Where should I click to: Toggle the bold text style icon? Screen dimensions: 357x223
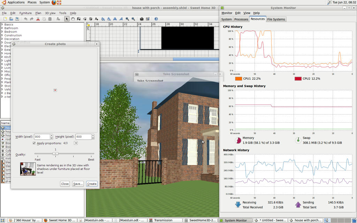(115, 19)
